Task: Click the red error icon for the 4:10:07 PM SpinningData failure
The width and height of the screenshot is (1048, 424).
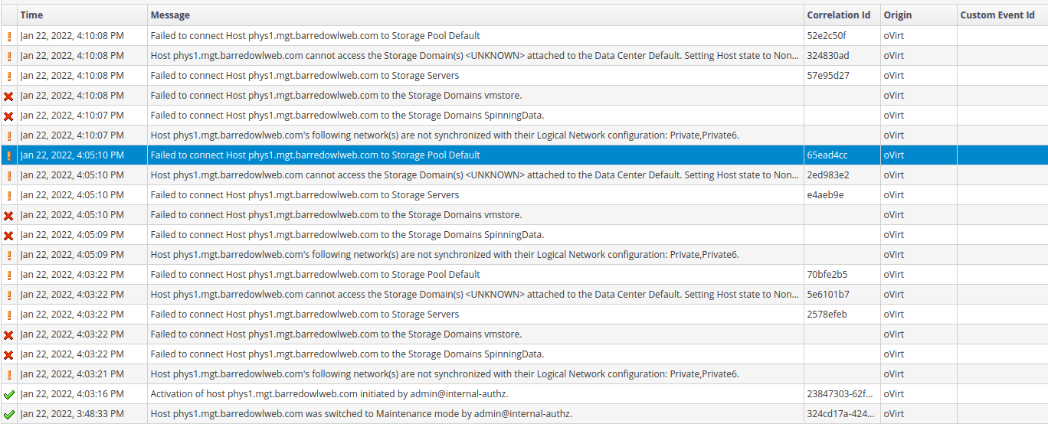Action: [x=8, y=116]
